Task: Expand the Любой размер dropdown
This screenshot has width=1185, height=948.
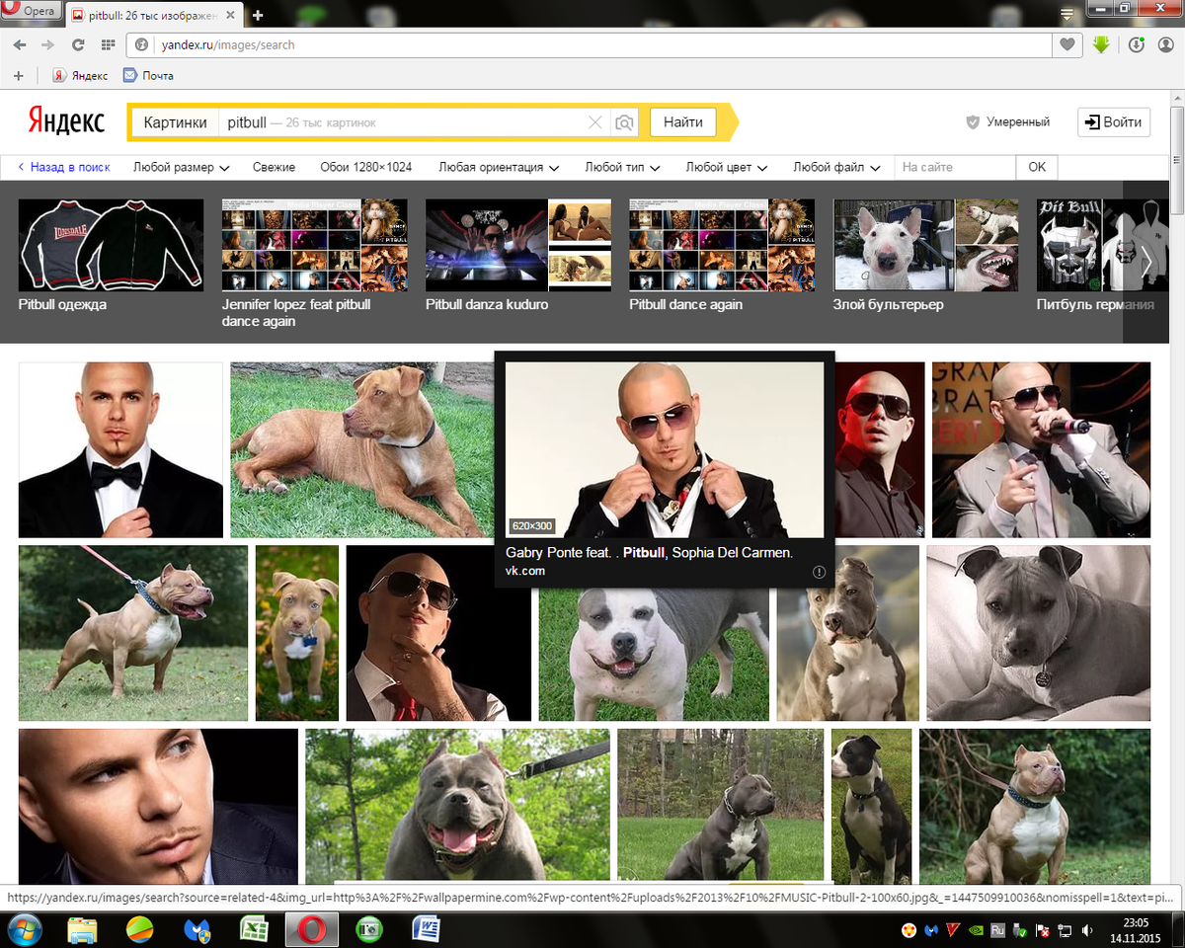Action: (182, 167)
